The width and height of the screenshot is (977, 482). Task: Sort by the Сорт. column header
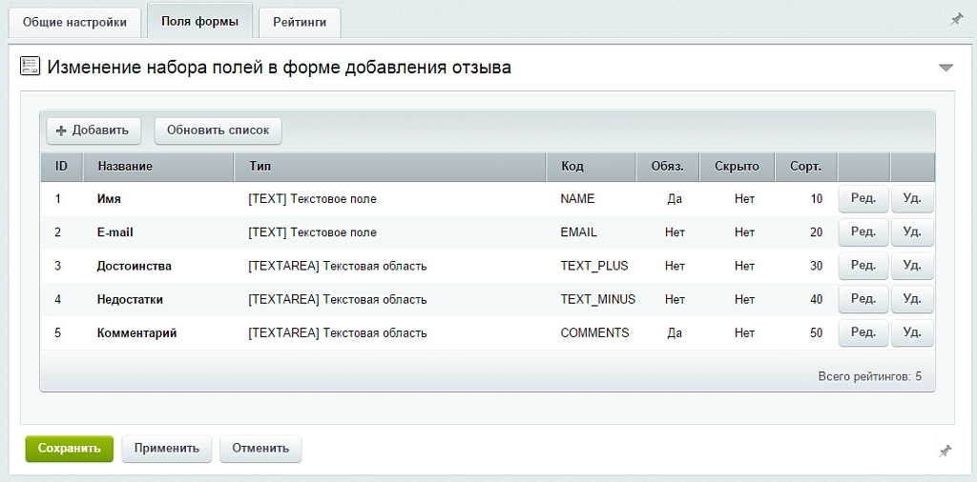pos(806,167)
